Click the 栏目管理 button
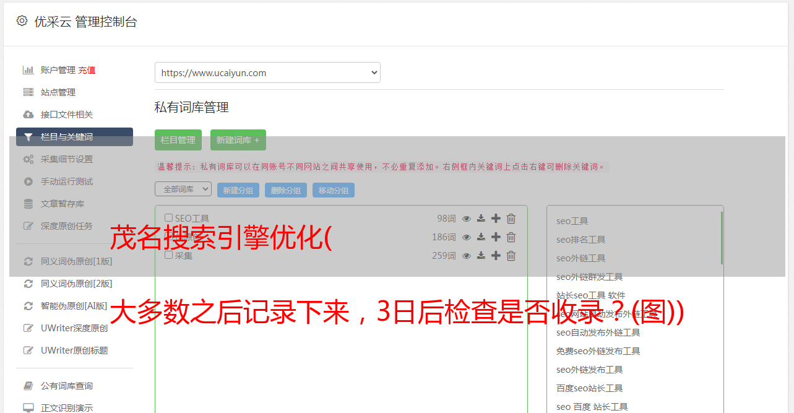Viewport: 794px width, 413px height. pyautogui.click(x=178, y=140)
